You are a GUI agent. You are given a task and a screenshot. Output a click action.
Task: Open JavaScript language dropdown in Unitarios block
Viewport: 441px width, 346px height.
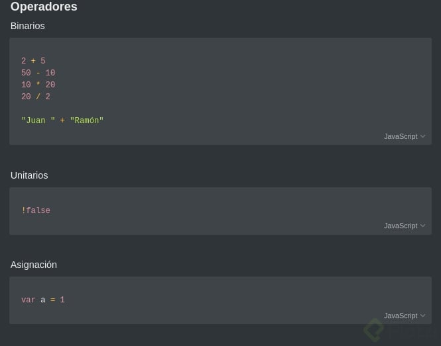[x=405, y=226]
